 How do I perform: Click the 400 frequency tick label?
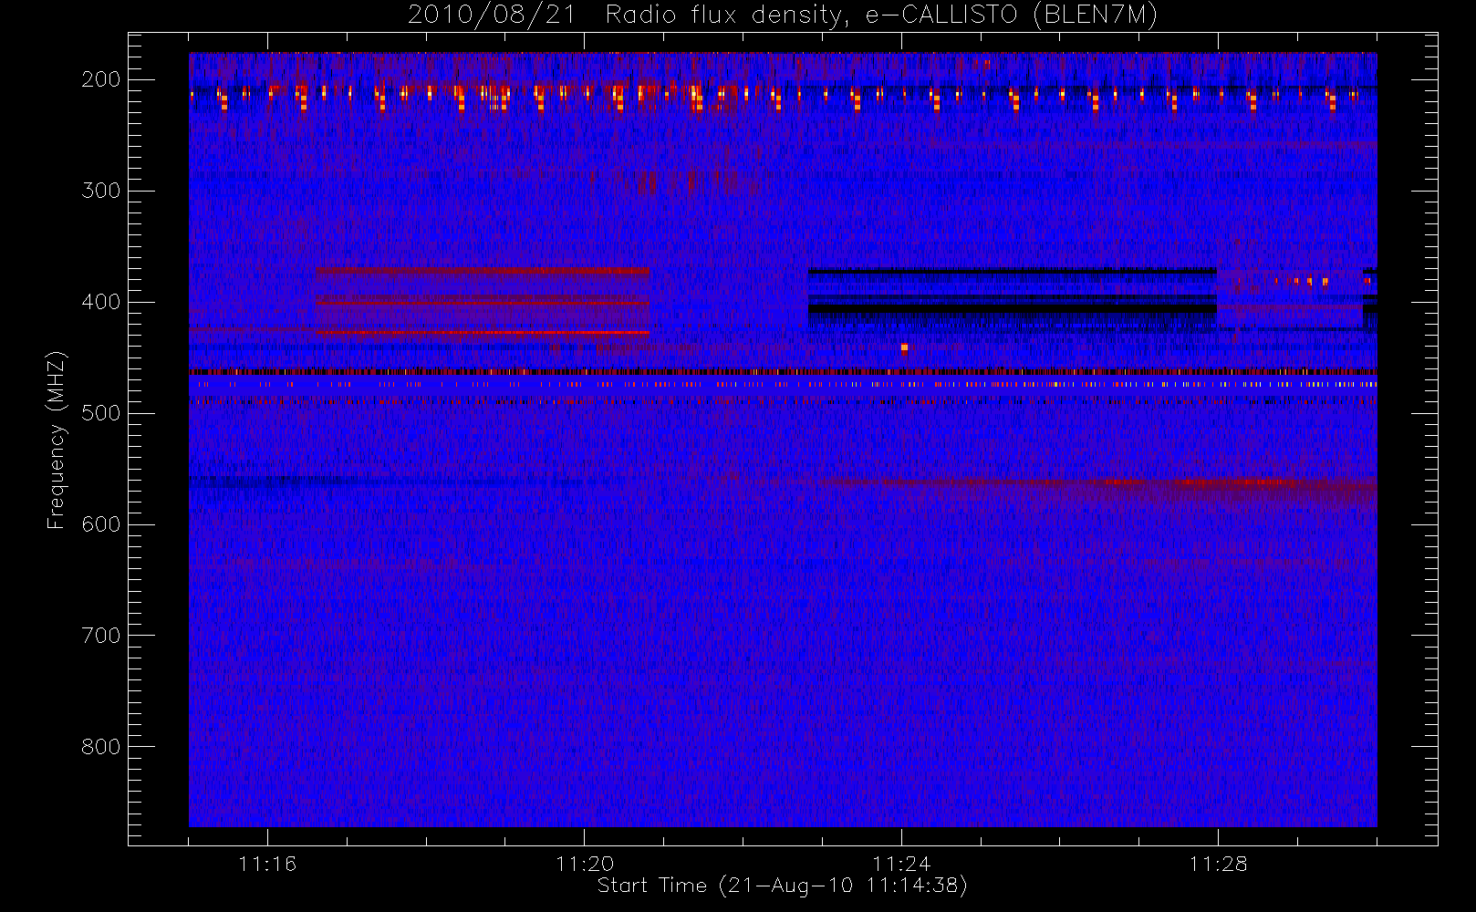(x=101, y=302)
